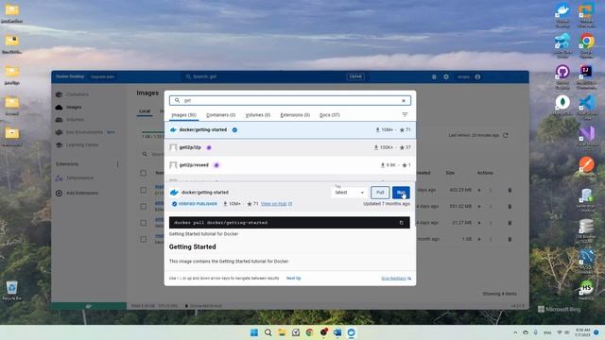Image resolution: width=605 pixels, height=340 pixels.
Task: Delete the image sized 403.23 MB
Action: click(x=510, y=191)
